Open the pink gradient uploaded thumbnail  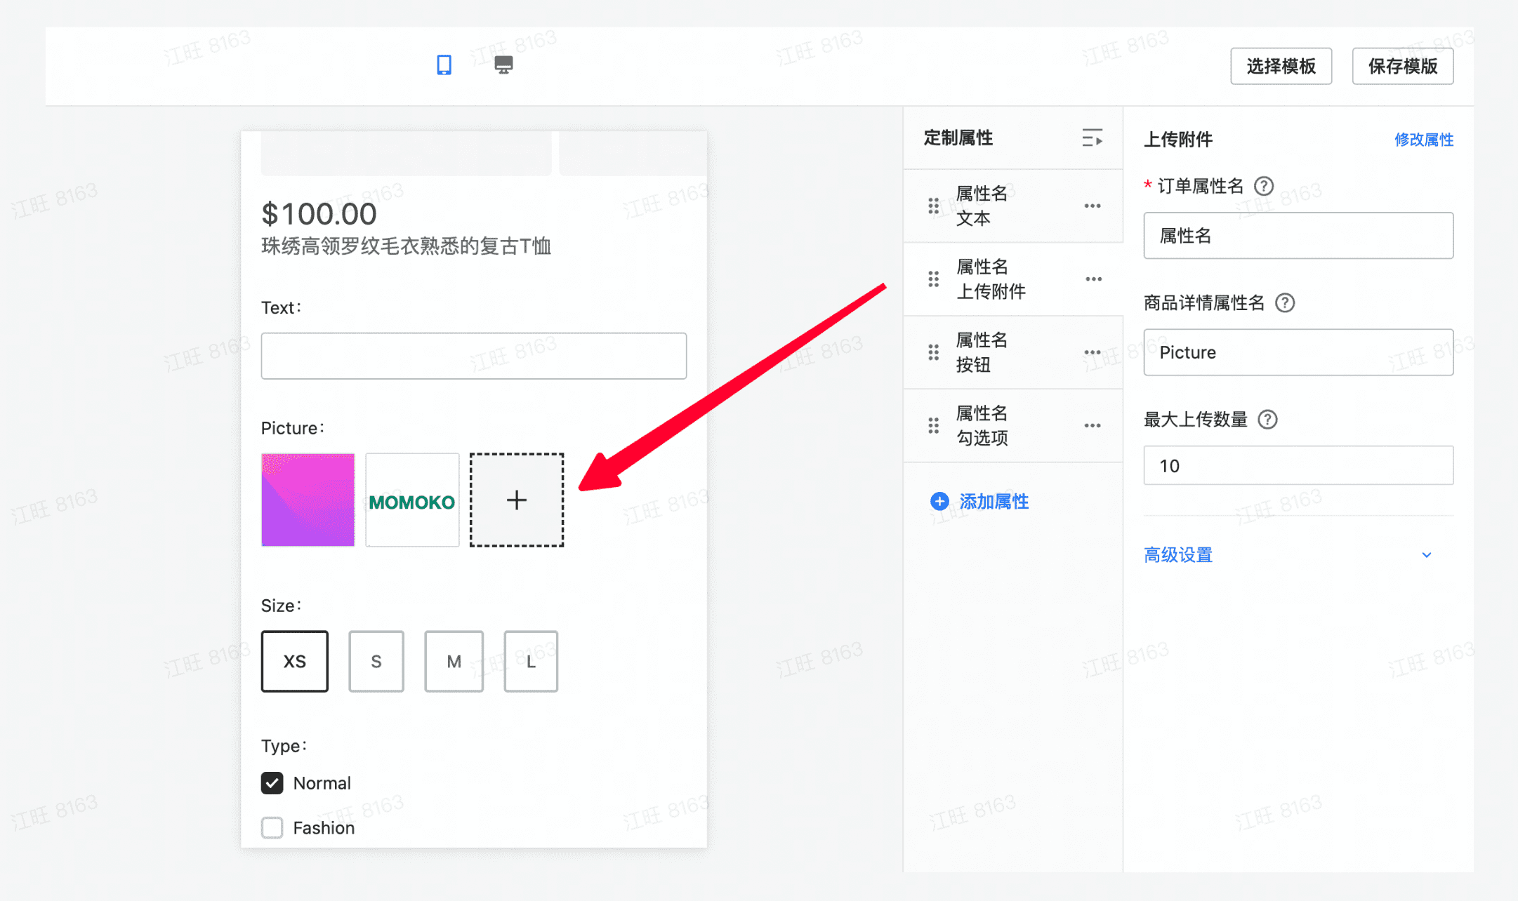[308, 500]
